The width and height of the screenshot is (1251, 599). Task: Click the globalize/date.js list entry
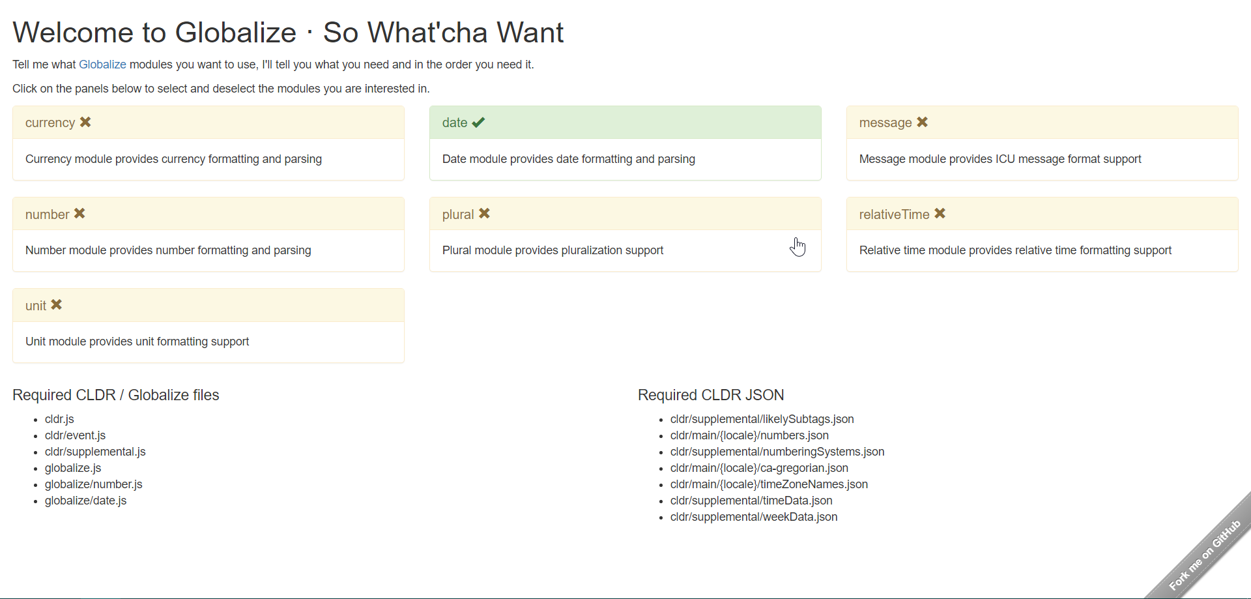click(x=85, y=501)
